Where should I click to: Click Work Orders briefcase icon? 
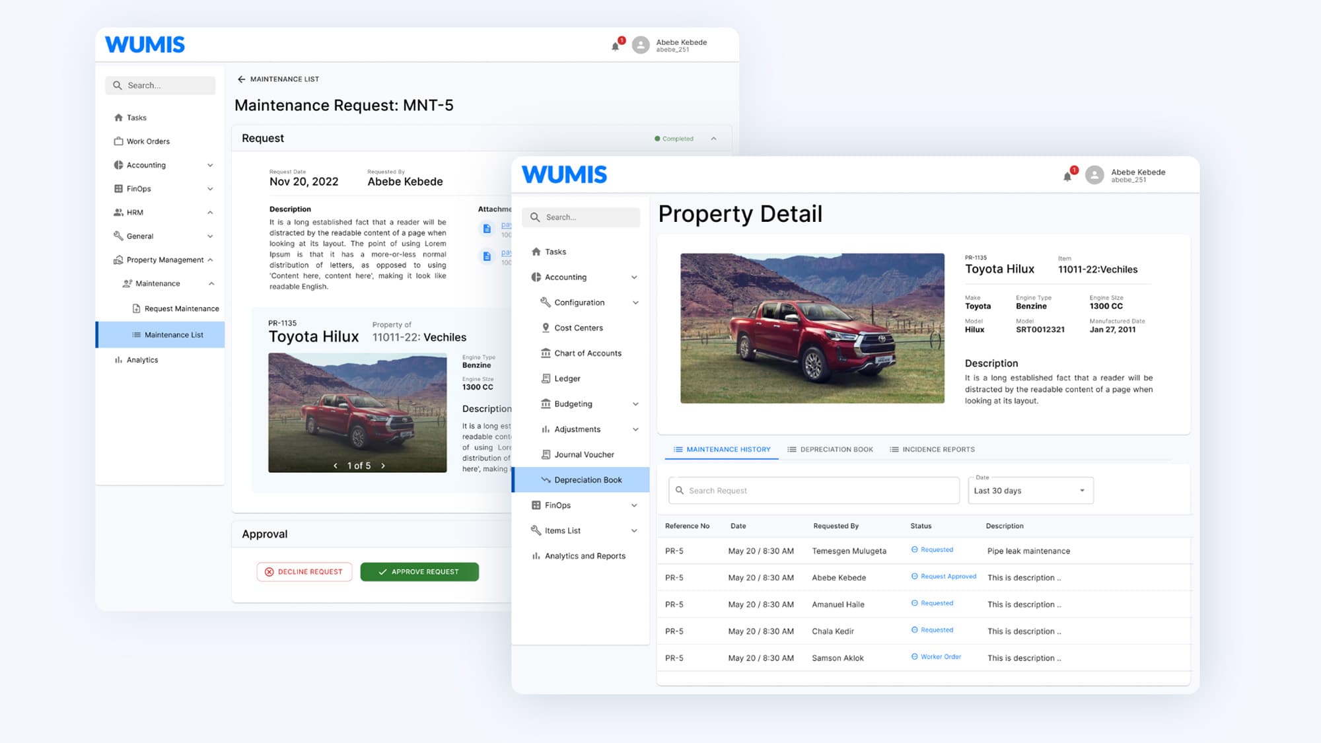click(118, 141)
